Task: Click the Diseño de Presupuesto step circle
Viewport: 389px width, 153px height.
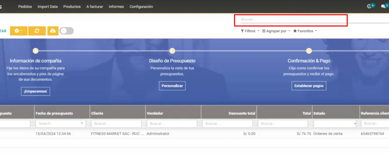Action: pos(172,51)
